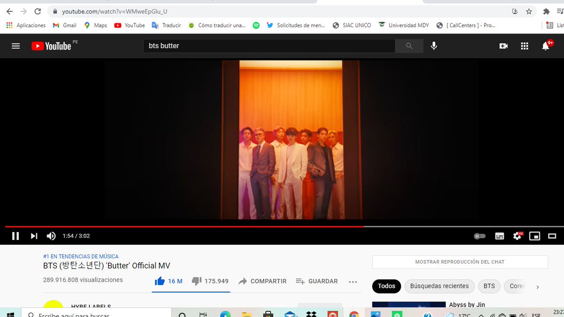Open the SIAC UNICO bookmark
Image resolution: width=564 pixels, height=317 pixels.
tap(352, 25)
